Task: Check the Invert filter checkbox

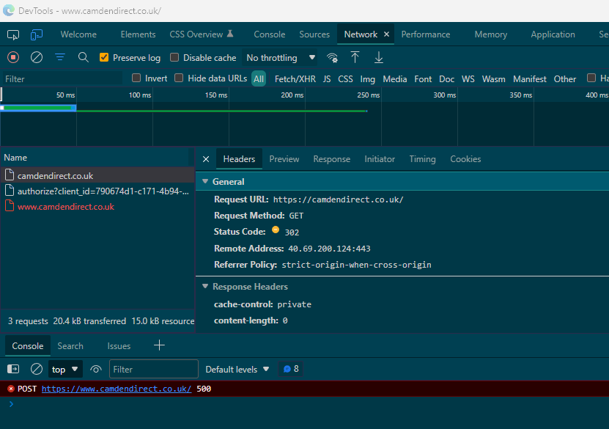Action: coord(136,78)
